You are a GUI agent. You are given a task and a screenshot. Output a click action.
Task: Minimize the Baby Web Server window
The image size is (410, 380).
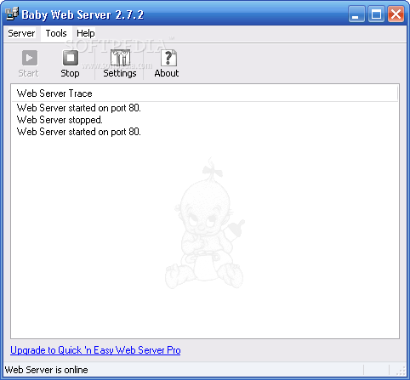coord(356,14)
